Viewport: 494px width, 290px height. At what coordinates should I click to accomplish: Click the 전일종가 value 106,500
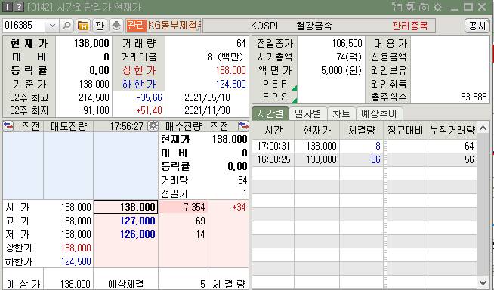point(347,43)
